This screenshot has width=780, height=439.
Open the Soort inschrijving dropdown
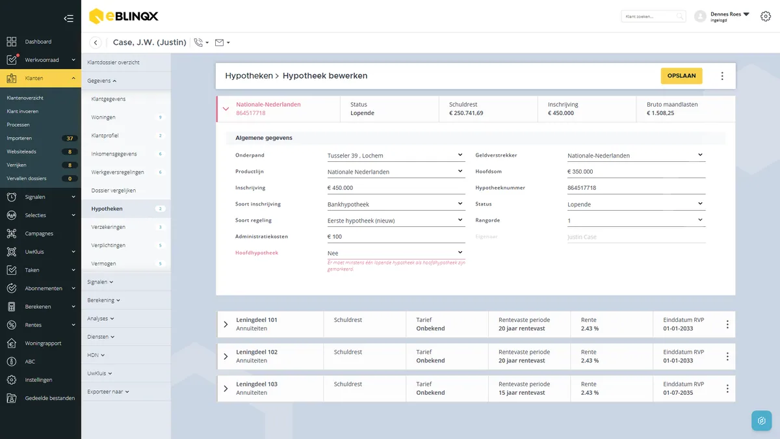coord(395,204)
